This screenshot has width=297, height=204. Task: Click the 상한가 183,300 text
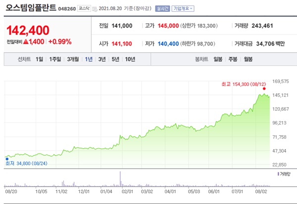pos(199,26)
